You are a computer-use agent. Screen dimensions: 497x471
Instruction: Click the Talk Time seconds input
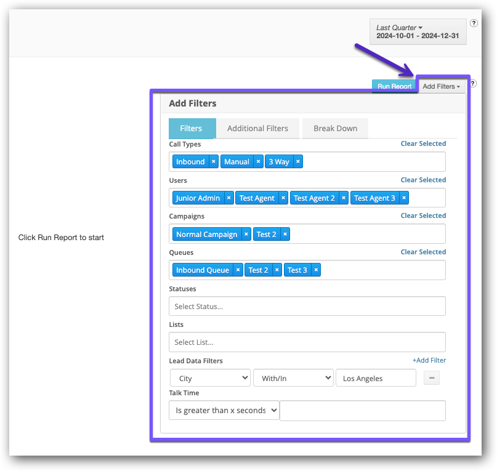[363, 411]
